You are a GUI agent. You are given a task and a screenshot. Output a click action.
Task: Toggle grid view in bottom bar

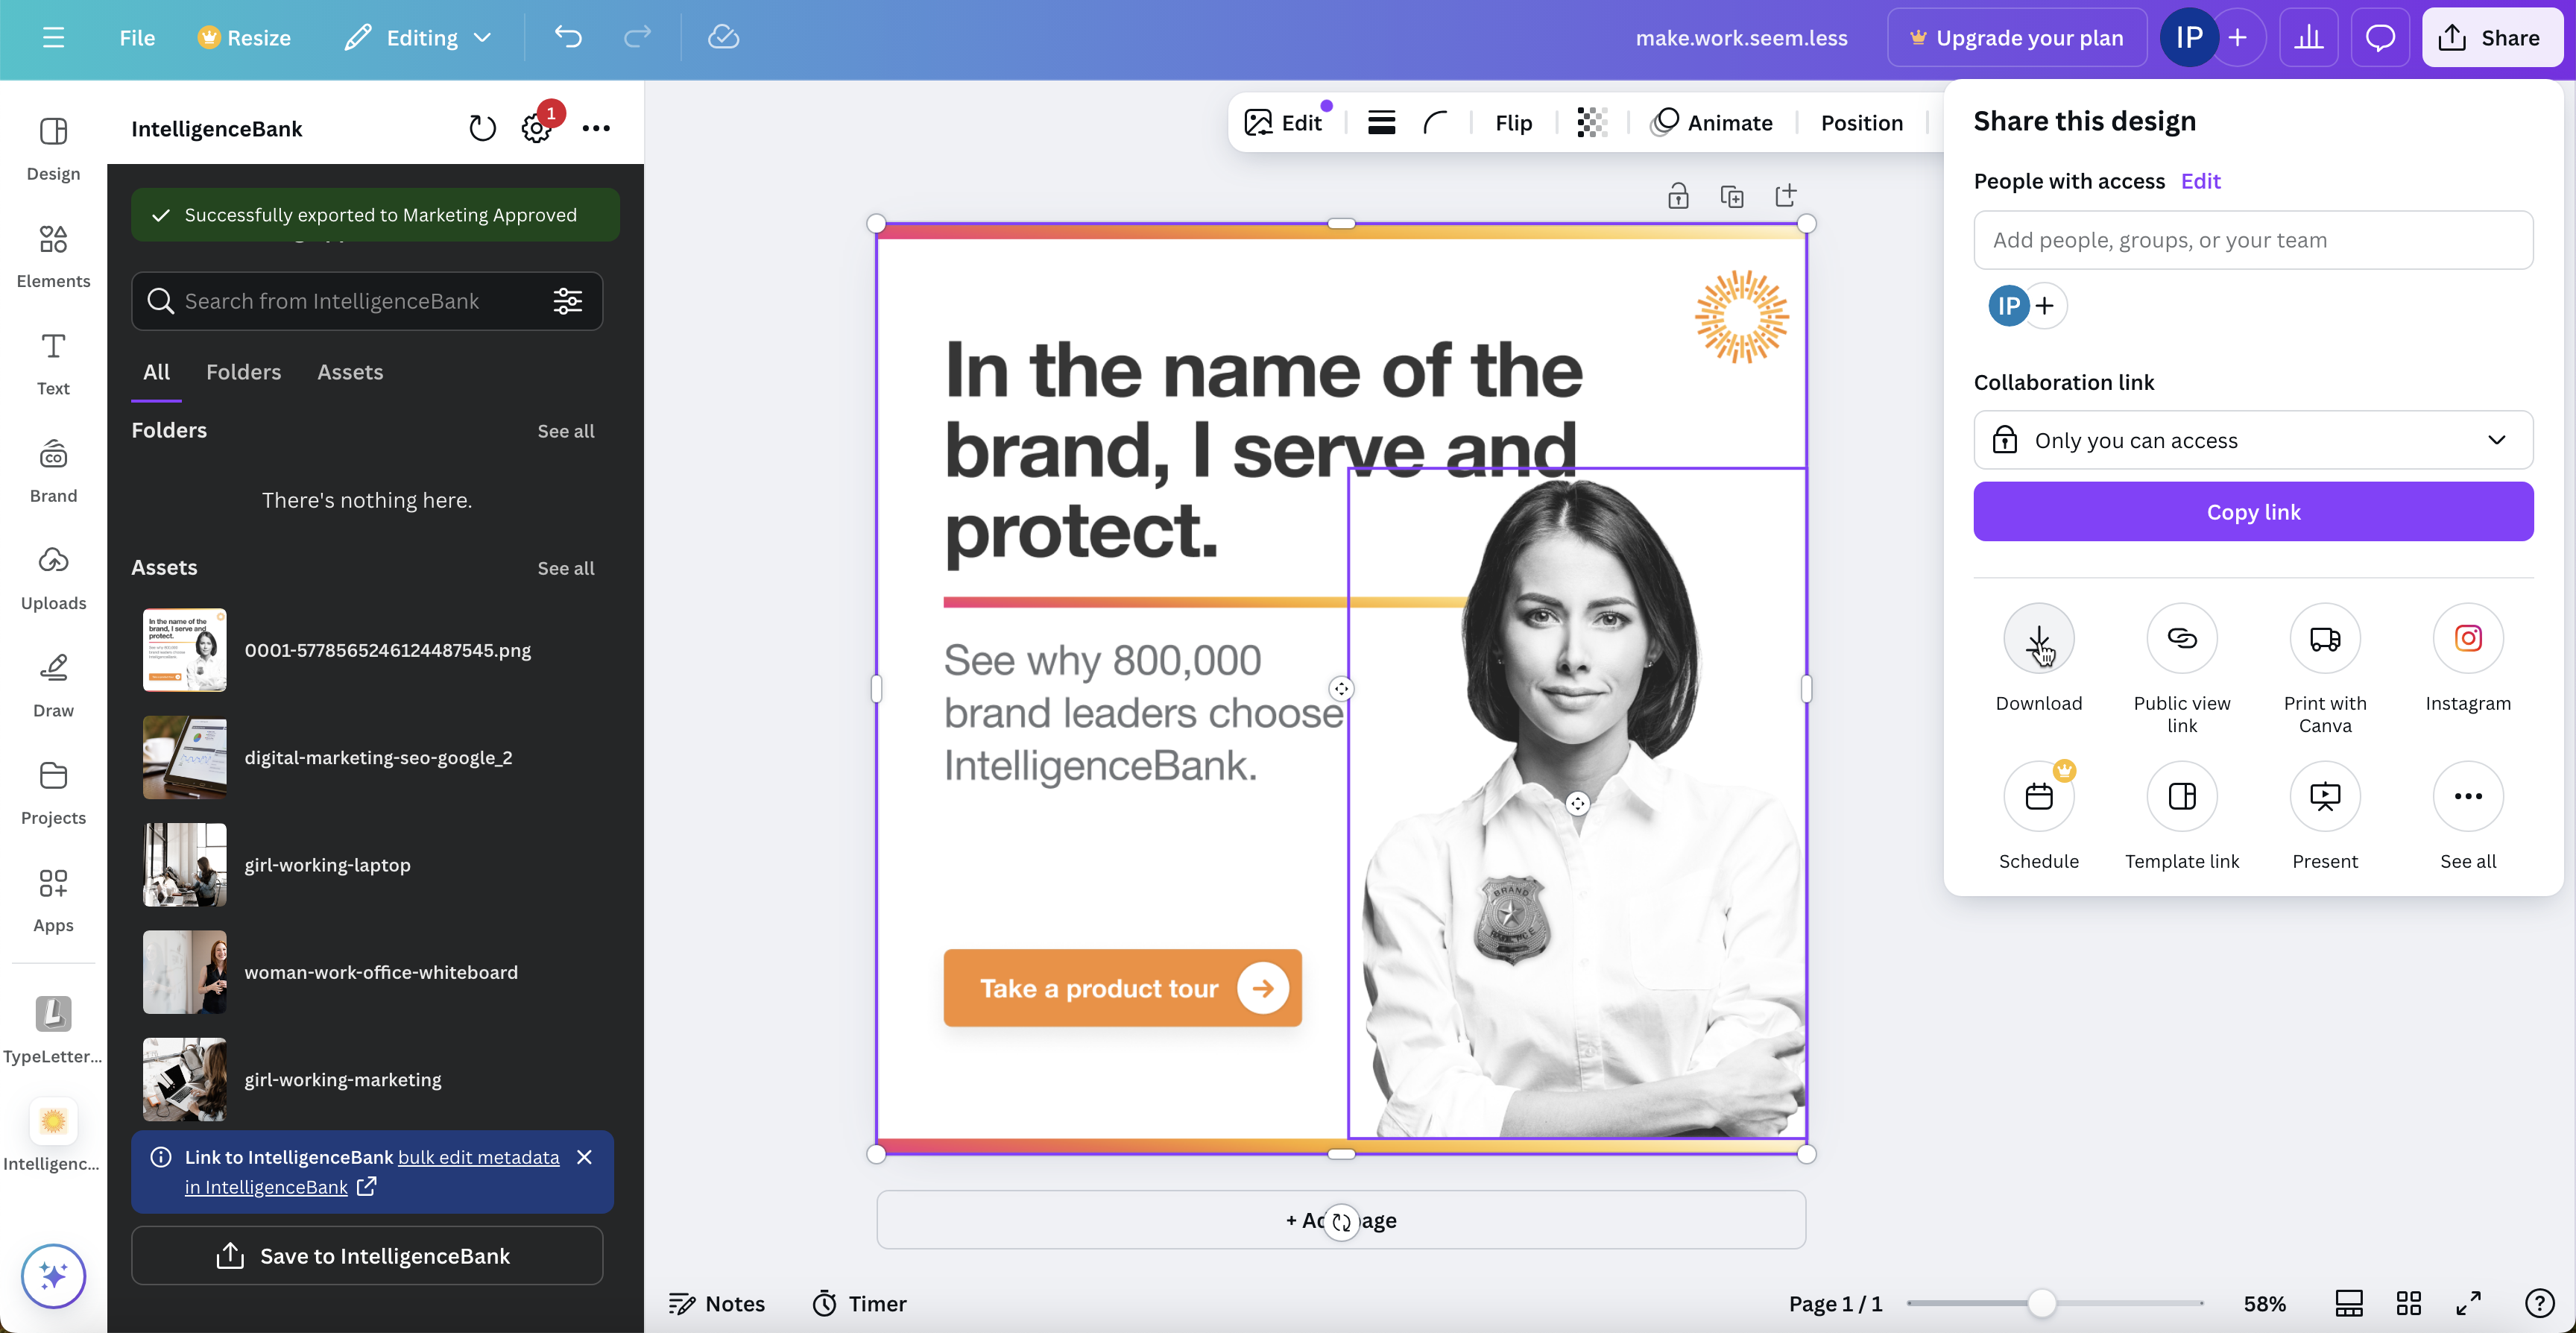(2408, 1303)
